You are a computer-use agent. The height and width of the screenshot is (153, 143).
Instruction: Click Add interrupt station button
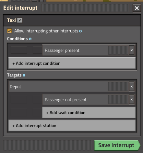tap(72, 125)
